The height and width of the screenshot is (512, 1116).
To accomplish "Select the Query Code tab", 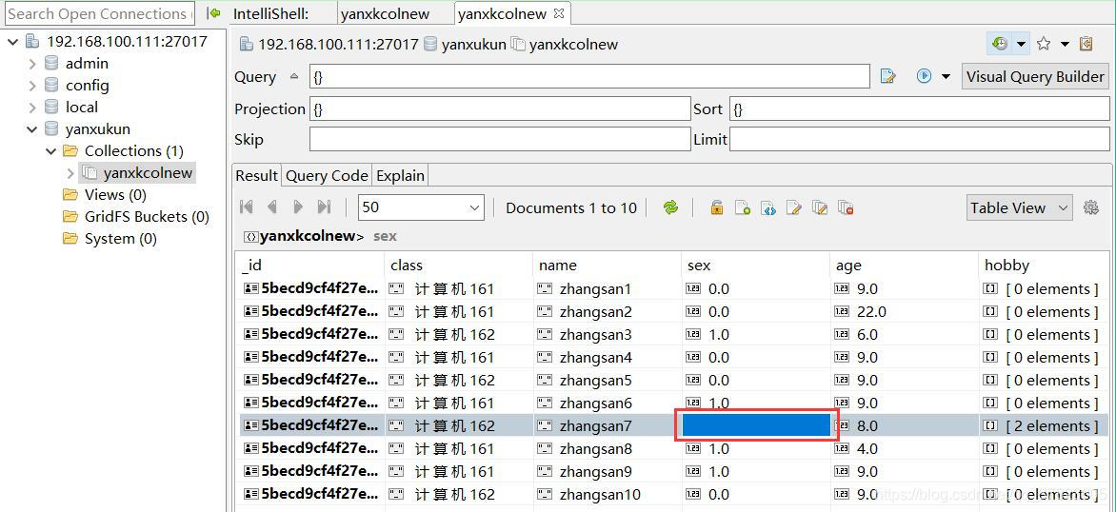I will (327, 176).
